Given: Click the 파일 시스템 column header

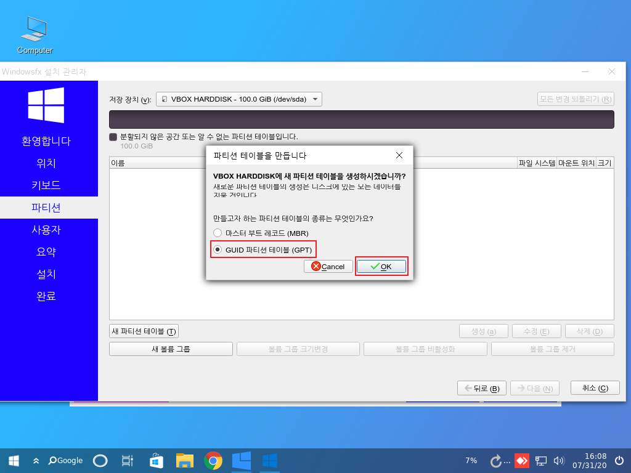Looking at the screenshot, I should coord(537,163).
